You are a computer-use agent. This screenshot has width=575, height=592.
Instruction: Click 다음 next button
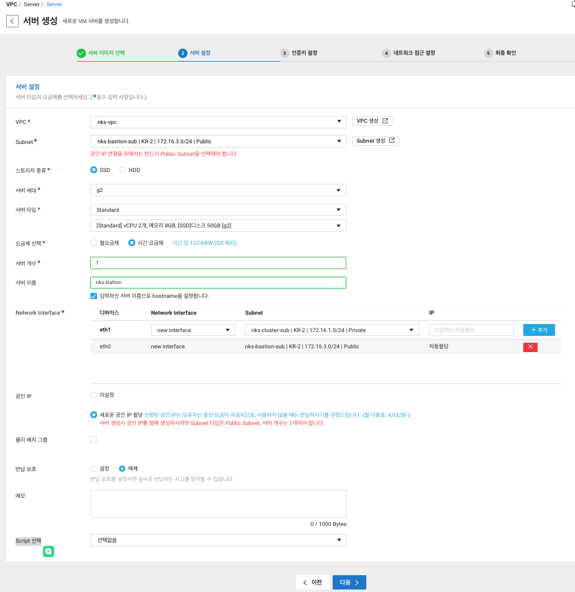[x=349, y=583]
